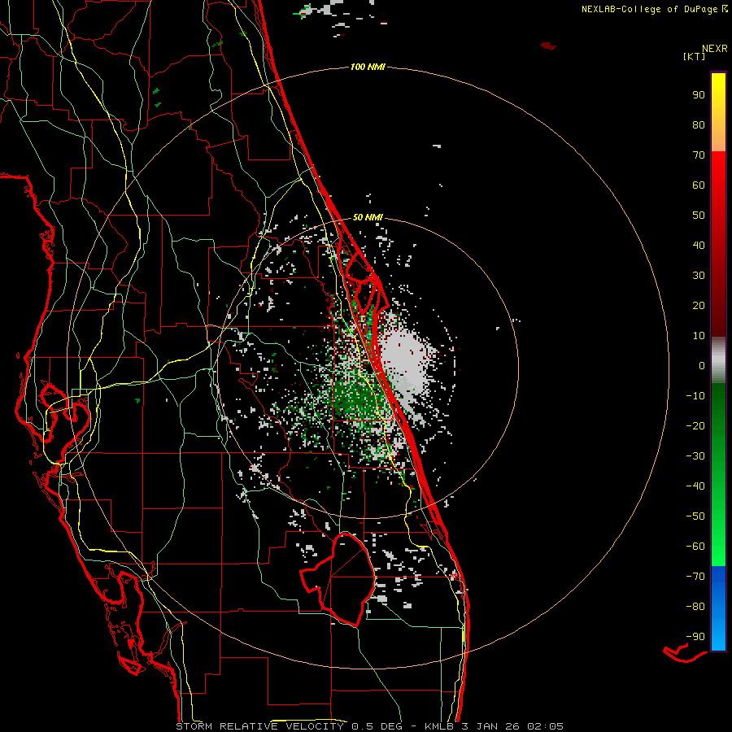Click the 0 knot scale label
732x732 pixels.
(702, 366)
